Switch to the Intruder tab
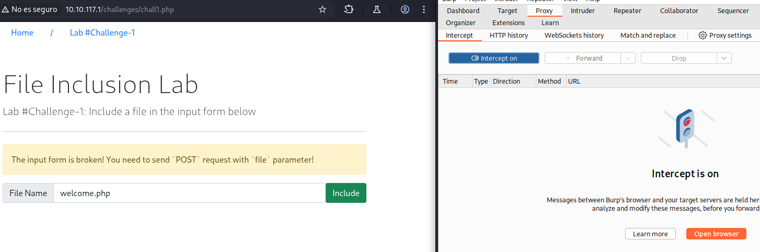 583,10
